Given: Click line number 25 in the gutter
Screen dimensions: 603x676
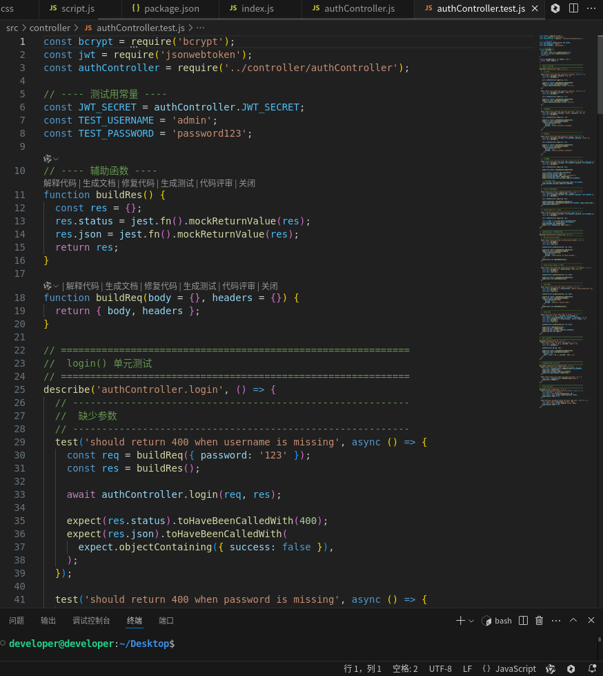Looking at the screenshot, I should point(20,389).
